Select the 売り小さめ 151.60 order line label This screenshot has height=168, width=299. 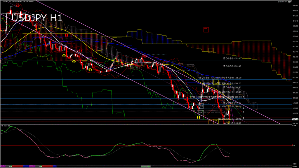232,66
